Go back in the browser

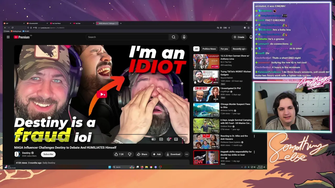coord(5,28)
